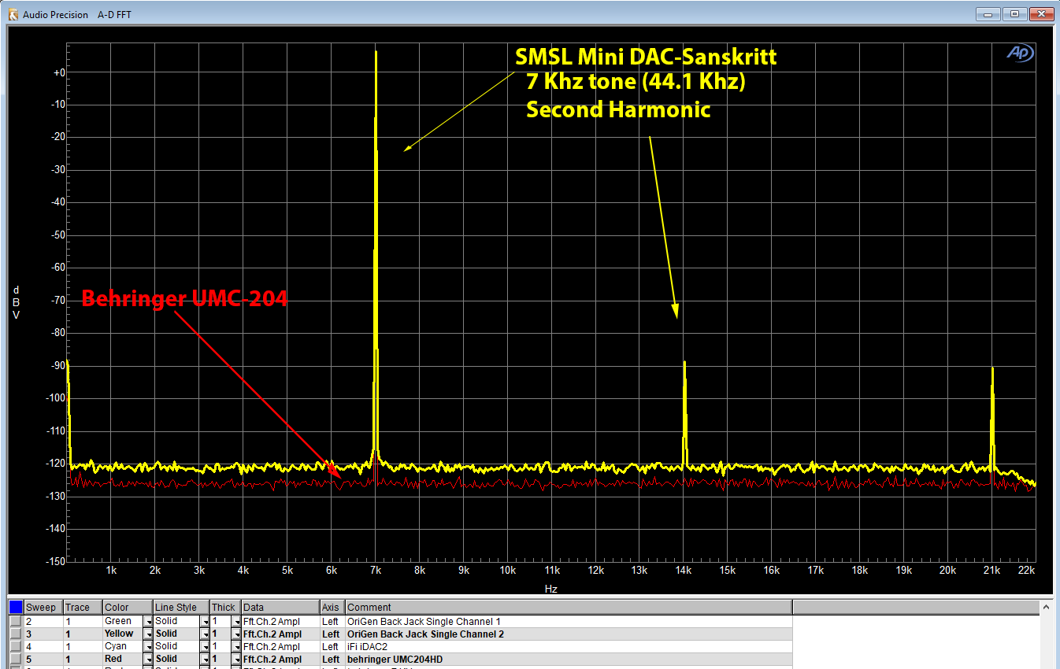The image size is (1060, 669).
Task: Maximize the A-D FFT window
Action: pyautogui.click(x=1014, y=13)
